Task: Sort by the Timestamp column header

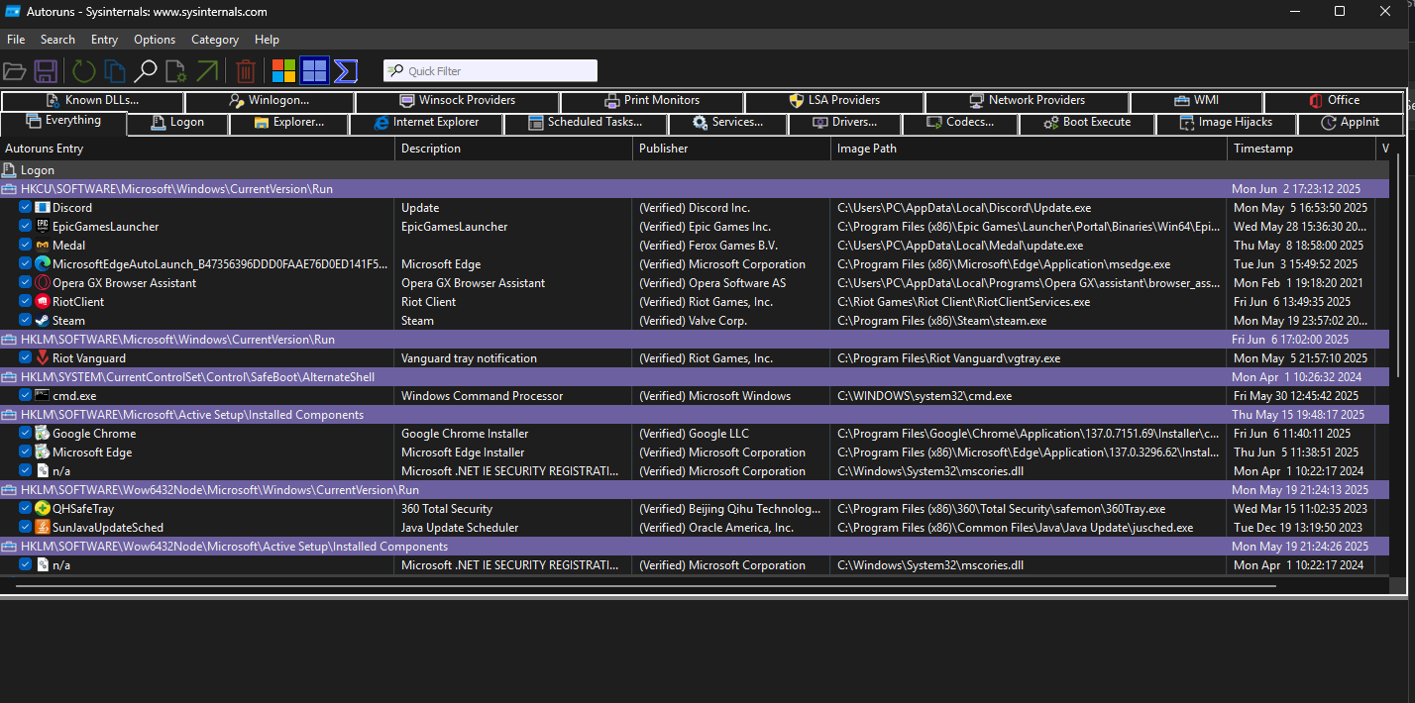Action: (1302, 149)
